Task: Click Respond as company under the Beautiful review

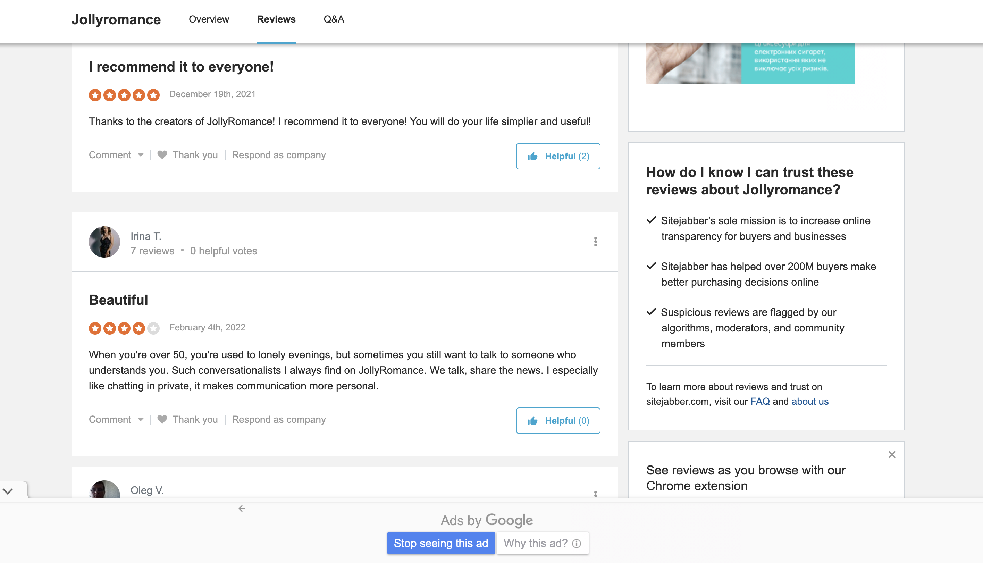Action: [279, 419]
